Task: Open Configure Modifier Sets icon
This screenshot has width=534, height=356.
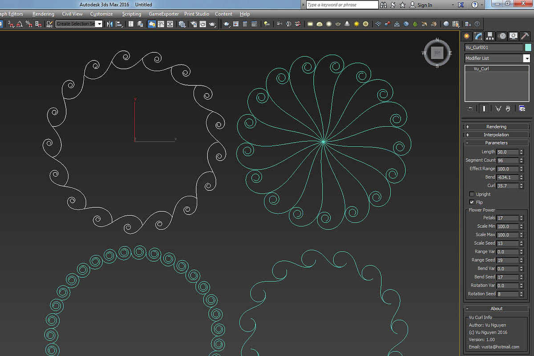Action: [x=522, y=109]
